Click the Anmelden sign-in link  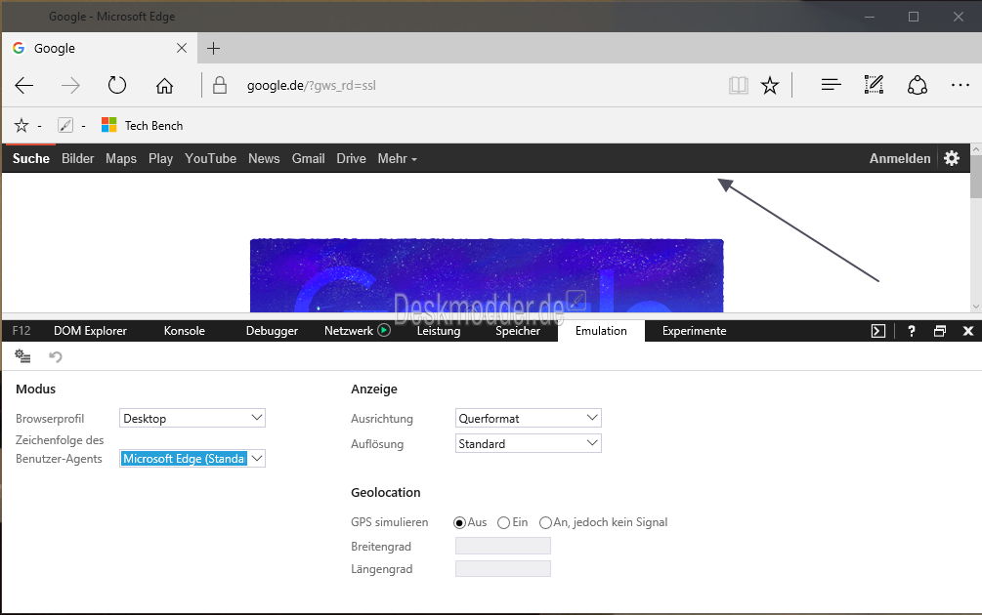point(899,159)
